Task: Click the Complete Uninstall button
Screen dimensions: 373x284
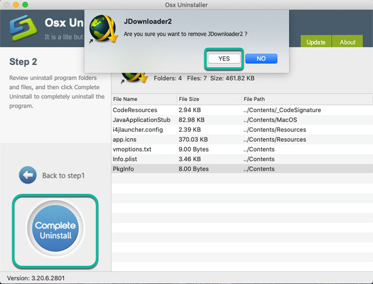Action: pos(55,228)
